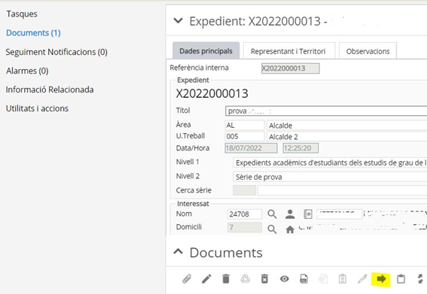Click the greyed clipboard checklist icon

343,279
